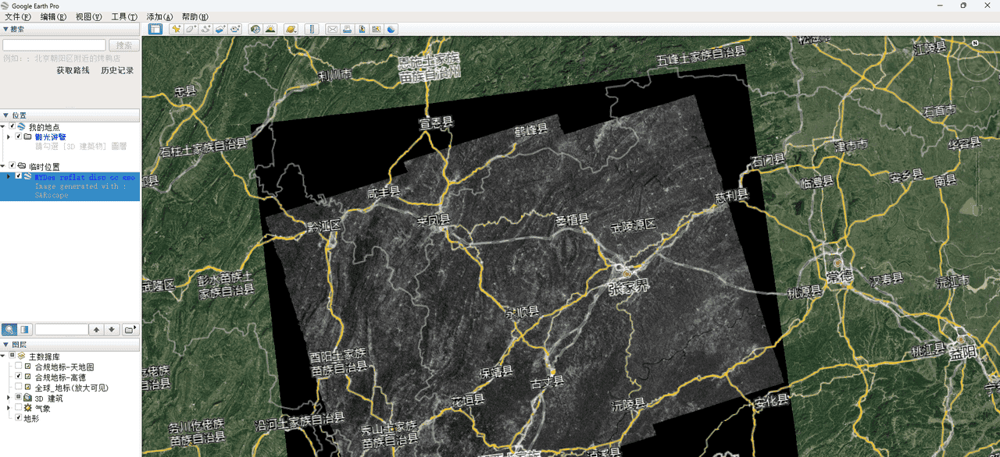Open the 添加(A) menu
1000x457 pixels.
(159, 17)
